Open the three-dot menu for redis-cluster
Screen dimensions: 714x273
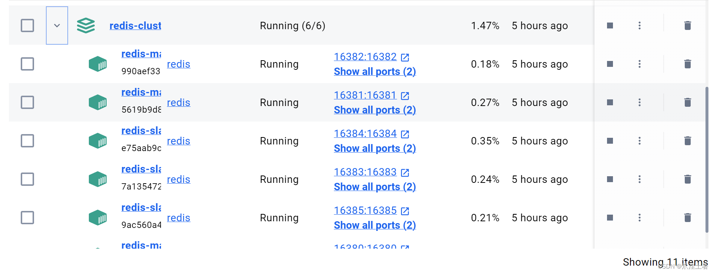click(640, 25)
